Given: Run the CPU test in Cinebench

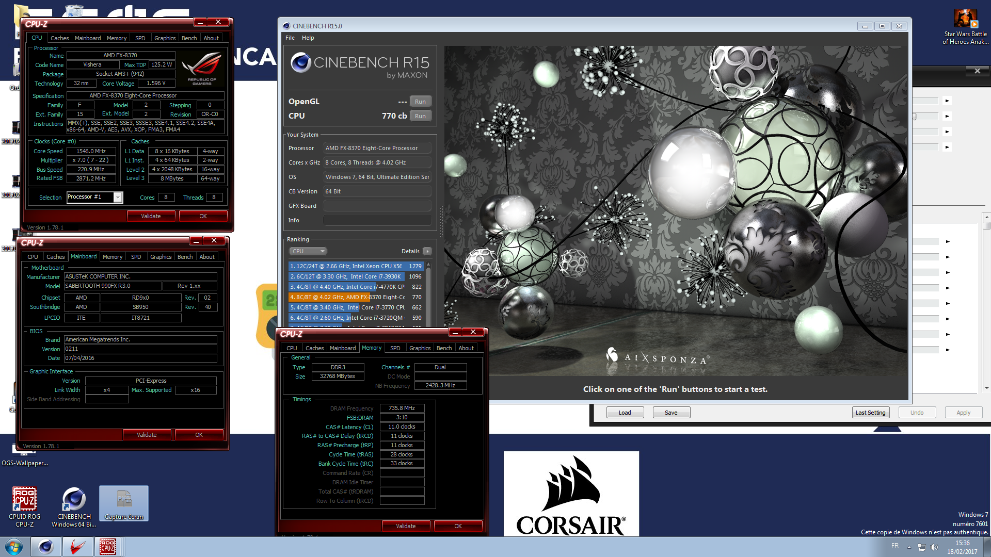Looking at the screenshot, I should pos(421,116).
